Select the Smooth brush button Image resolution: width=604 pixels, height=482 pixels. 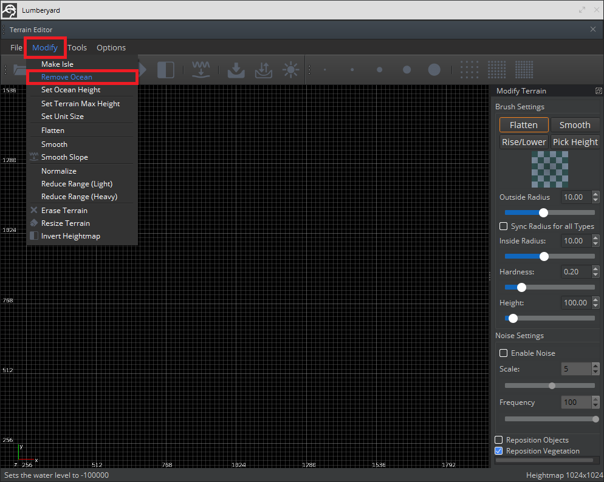tap(575, 125)
